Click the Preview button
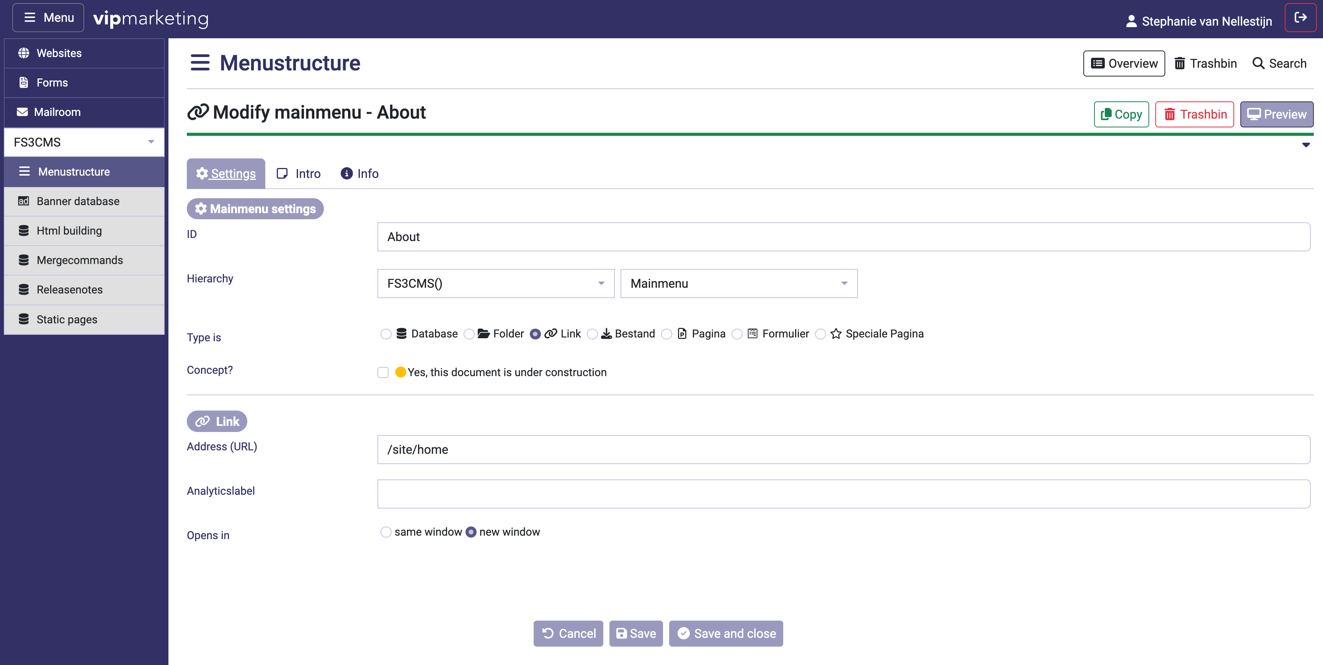 point(1277,114)
